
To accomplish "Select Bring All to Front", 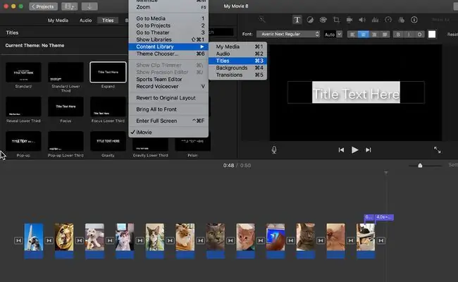I will point(168,109).
